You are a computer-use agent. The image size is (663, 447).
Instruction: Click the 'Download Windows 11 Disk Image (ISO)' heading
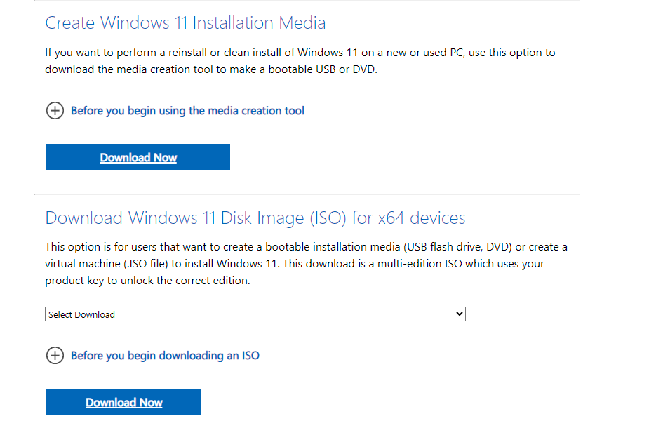coord(196,218)
